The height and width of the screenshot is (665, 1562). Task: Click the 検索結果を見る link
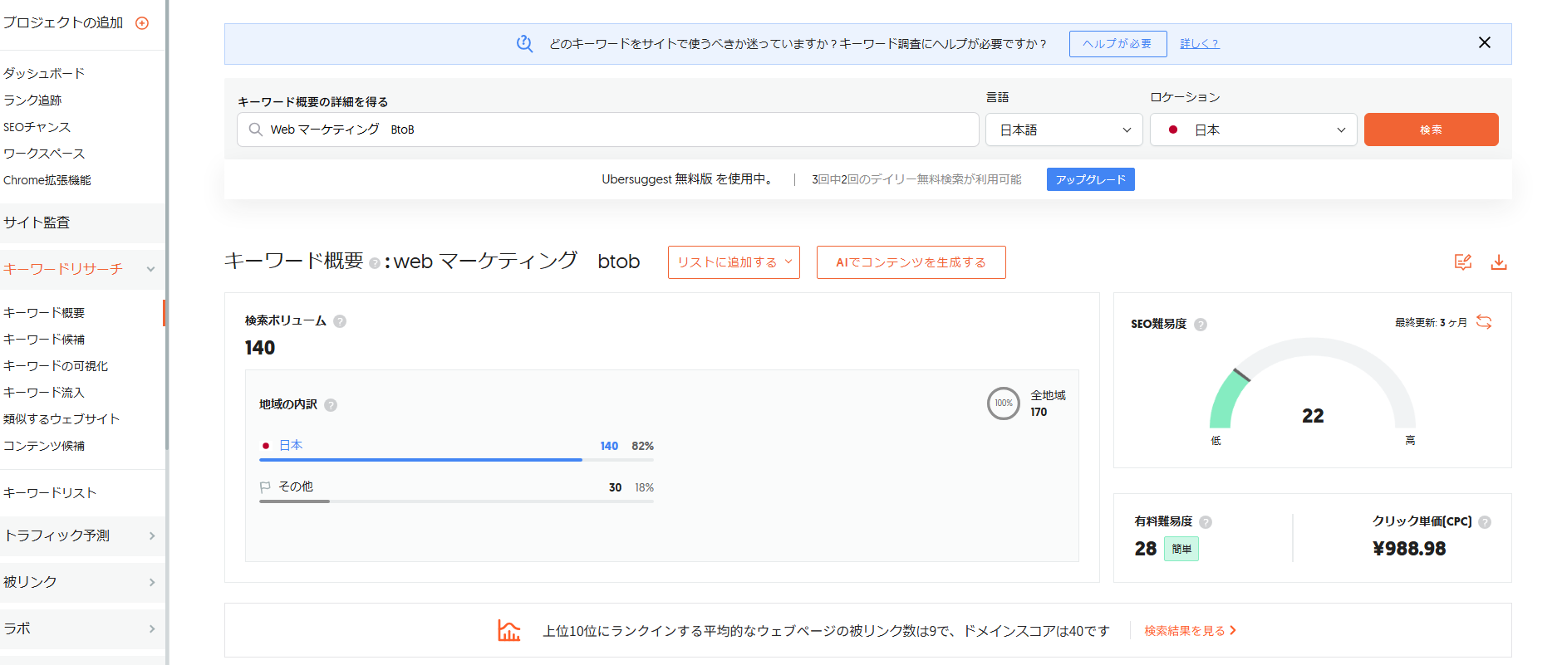[x=1190, y=631]
